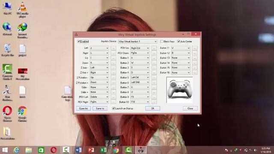Click the ellipsis button beside POV Up dropdown
Viewport: 274px width, 154px height.
click(x=154, y=48)
